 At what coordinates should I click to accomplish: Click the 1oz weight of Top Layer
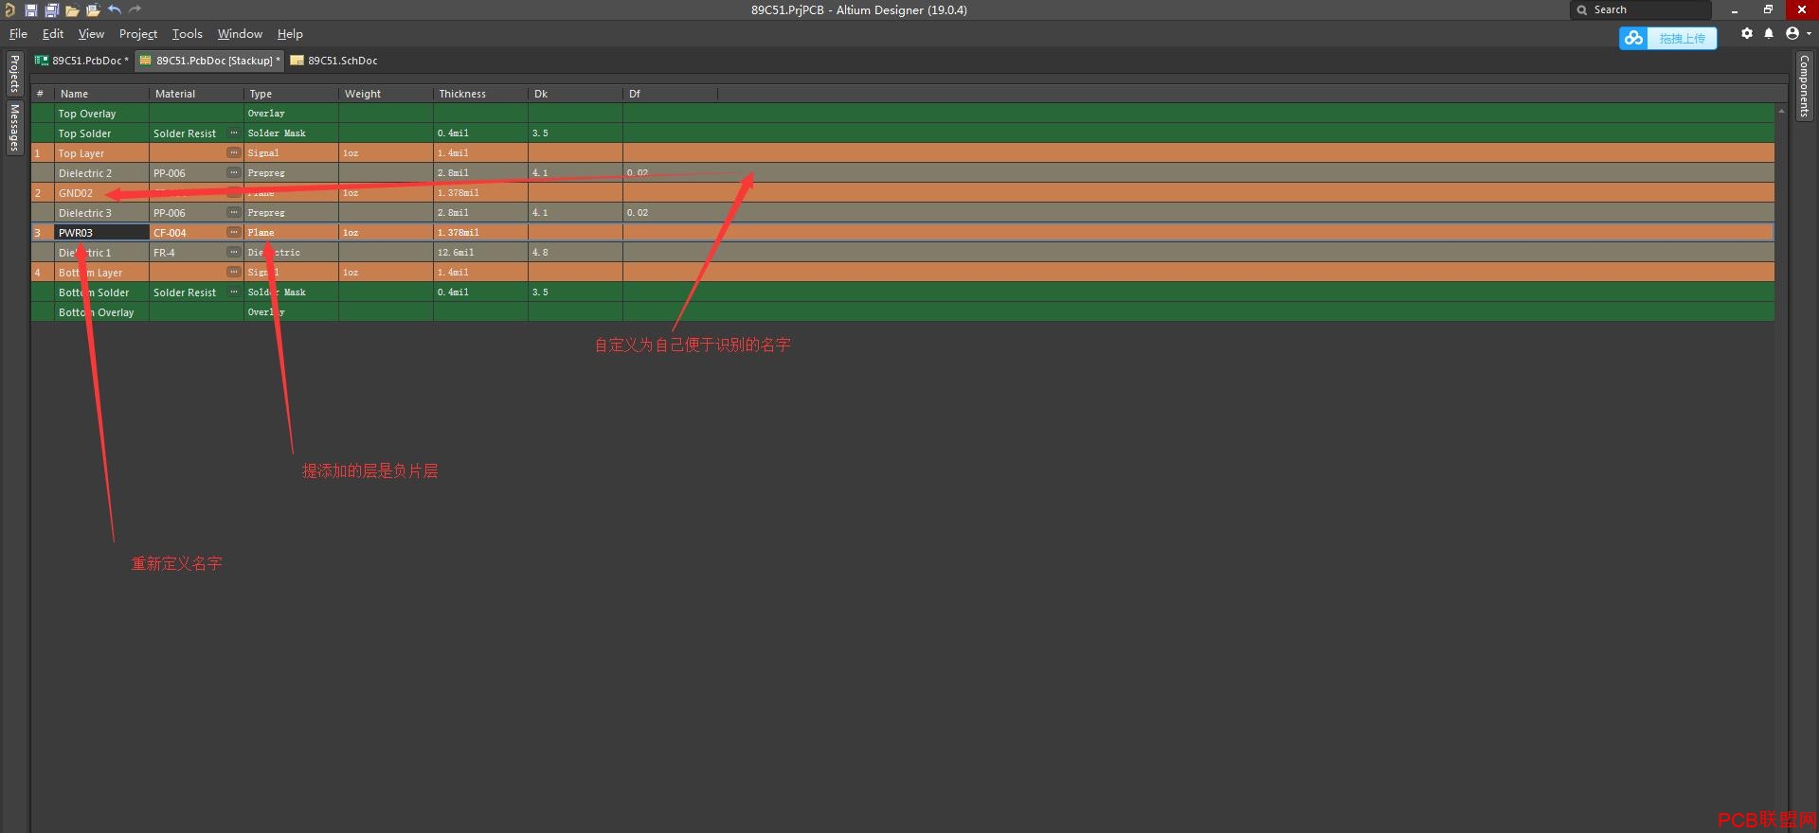coord(386,153)
